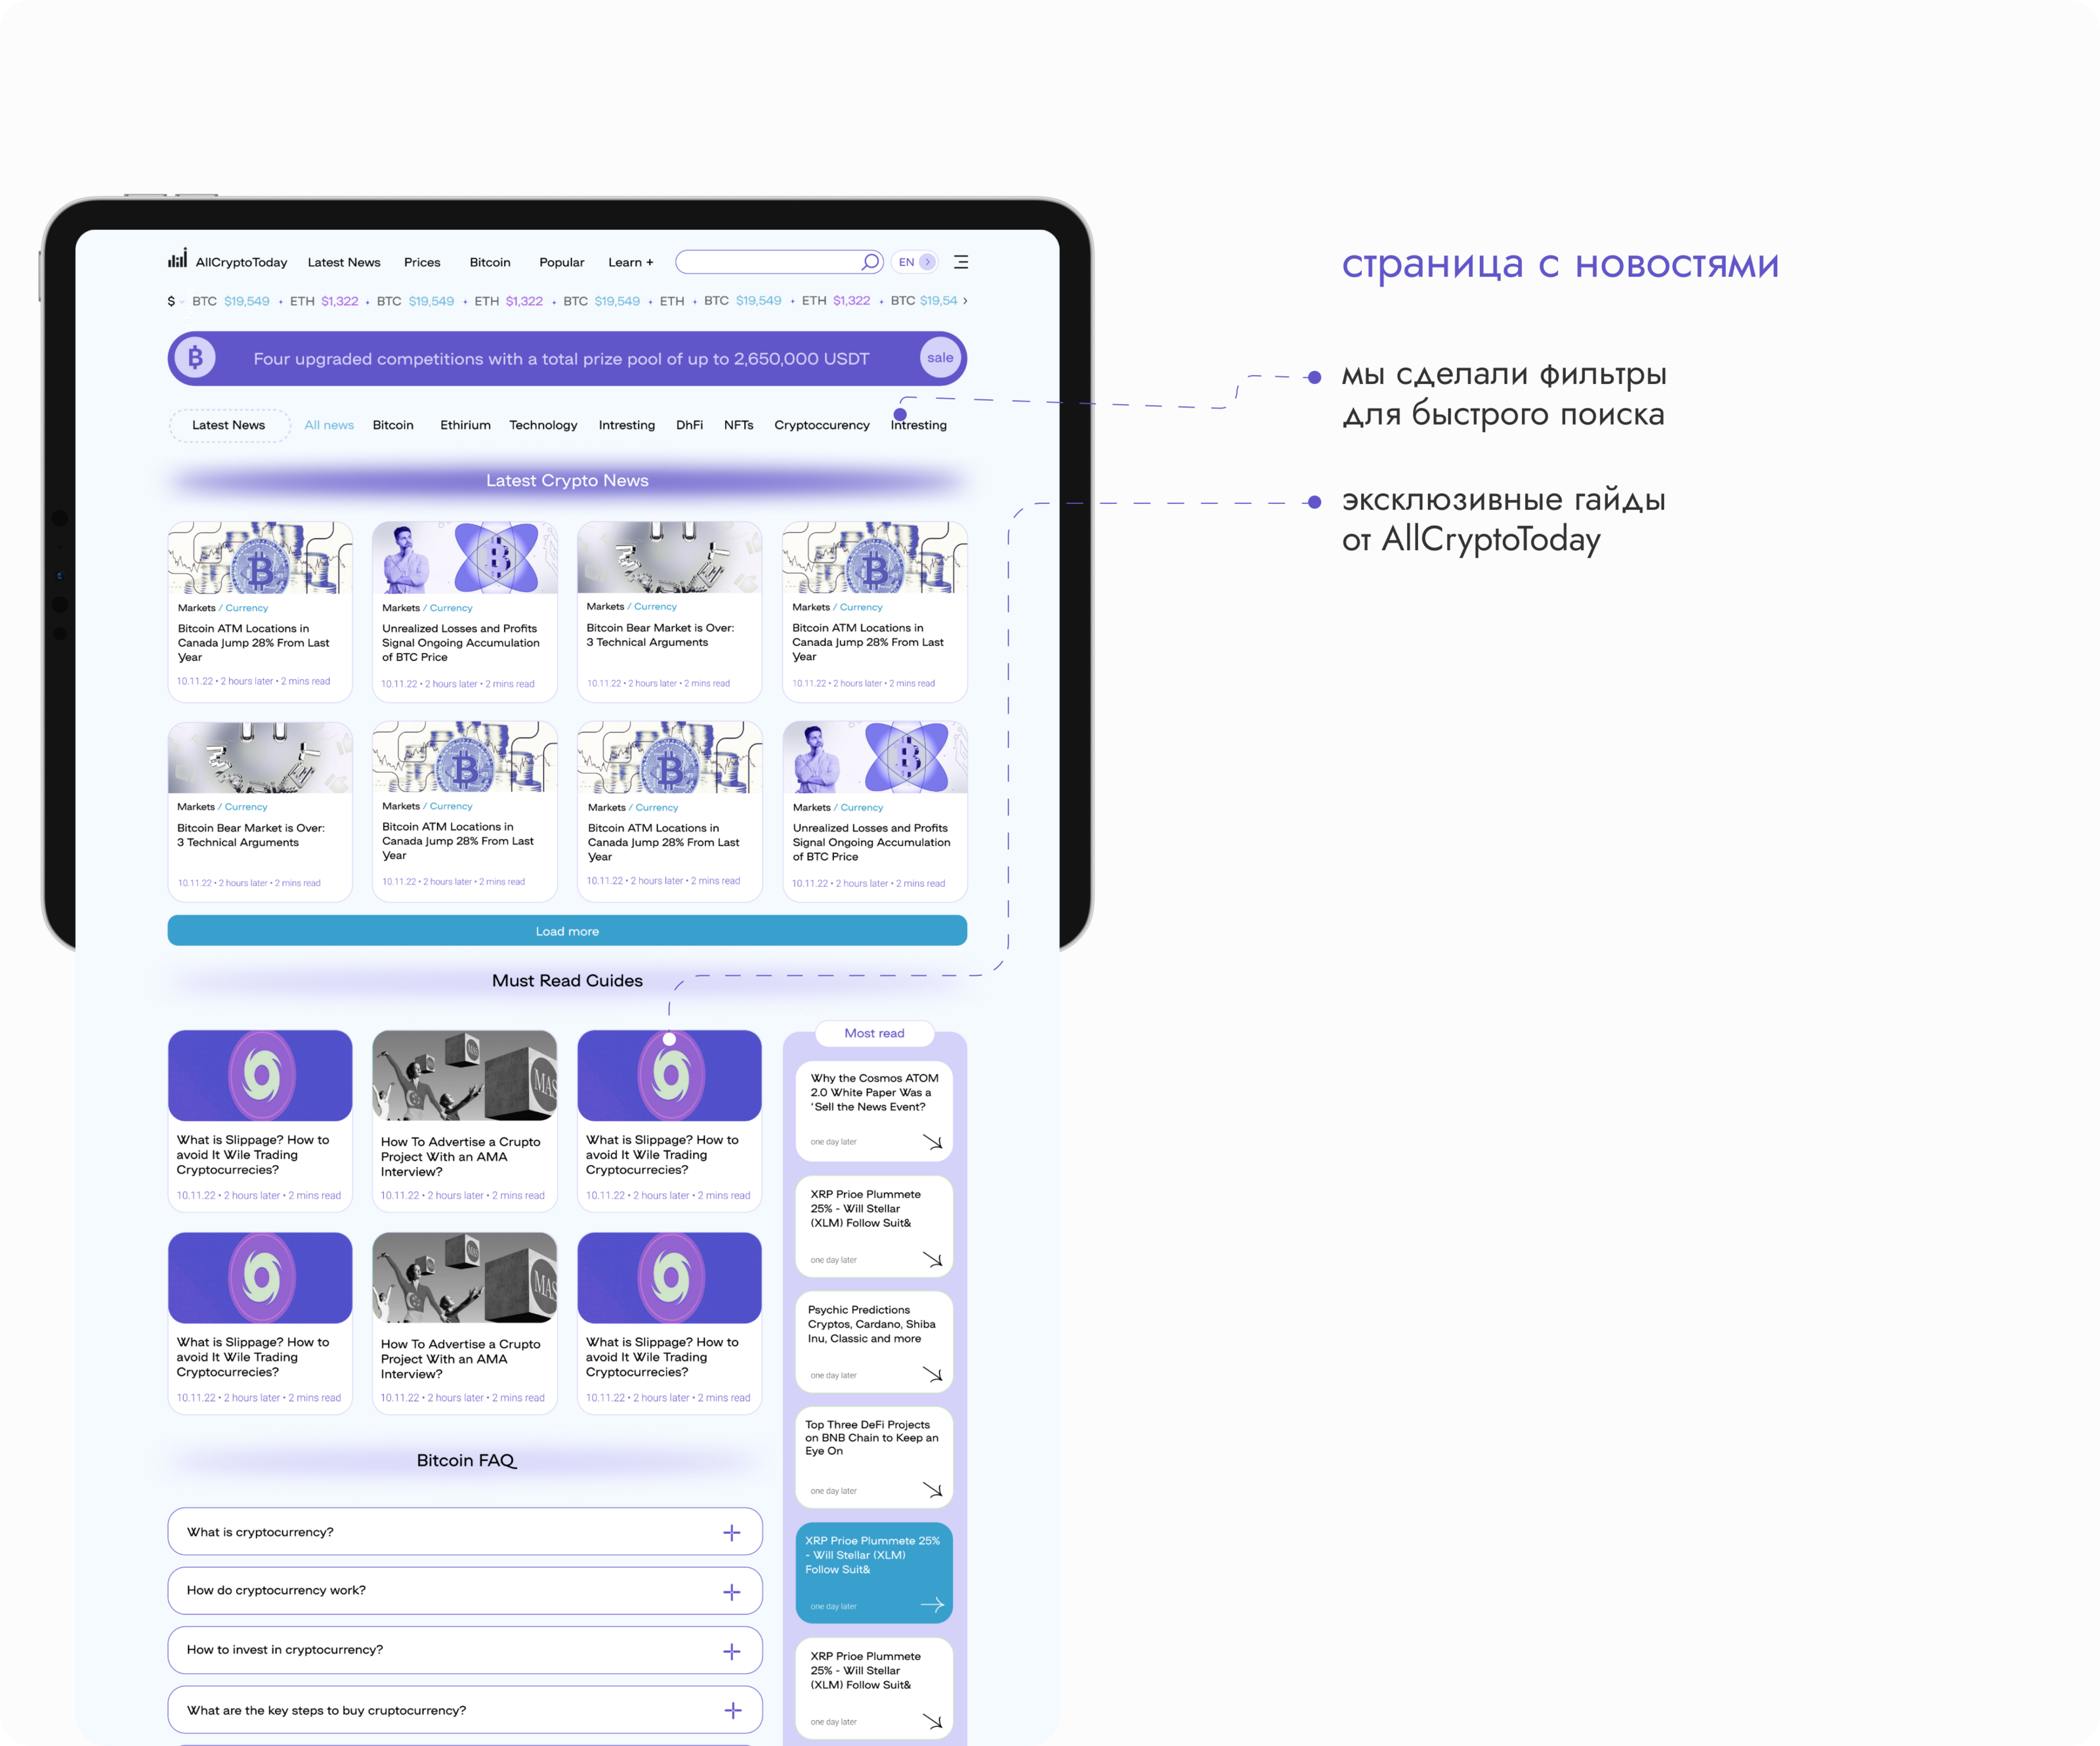Click inside the search input field
Screen dimensions: 2100x1746
pos(765,262)
